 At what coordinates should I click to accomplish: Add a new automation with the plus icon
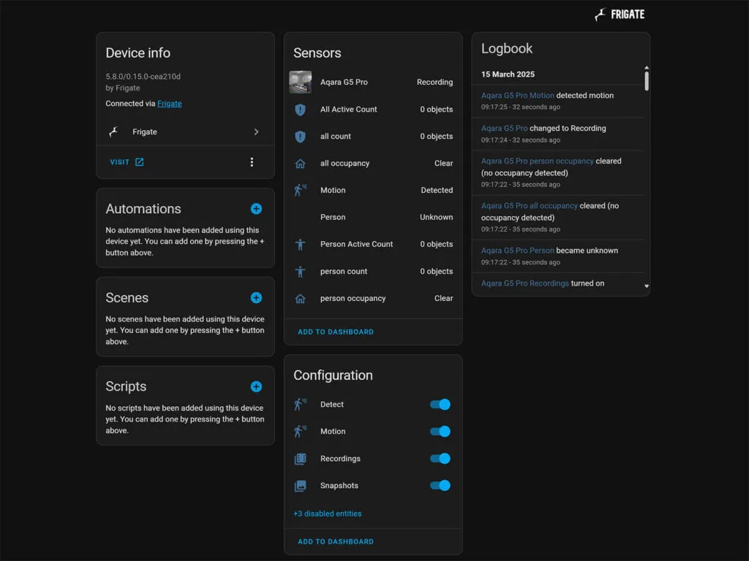(256, 209)
